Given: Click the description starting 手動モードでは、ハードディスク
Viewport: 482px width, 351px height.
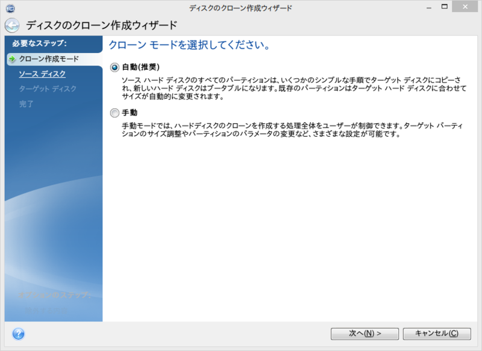Looking at the screenshot, I should click(292, 130).
